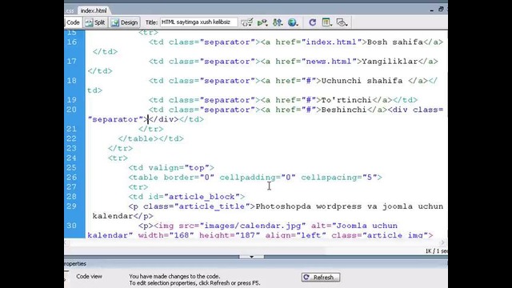
Task: Click cellpadding="0" attribute on line 26
Action: click(x=258, y=178)
